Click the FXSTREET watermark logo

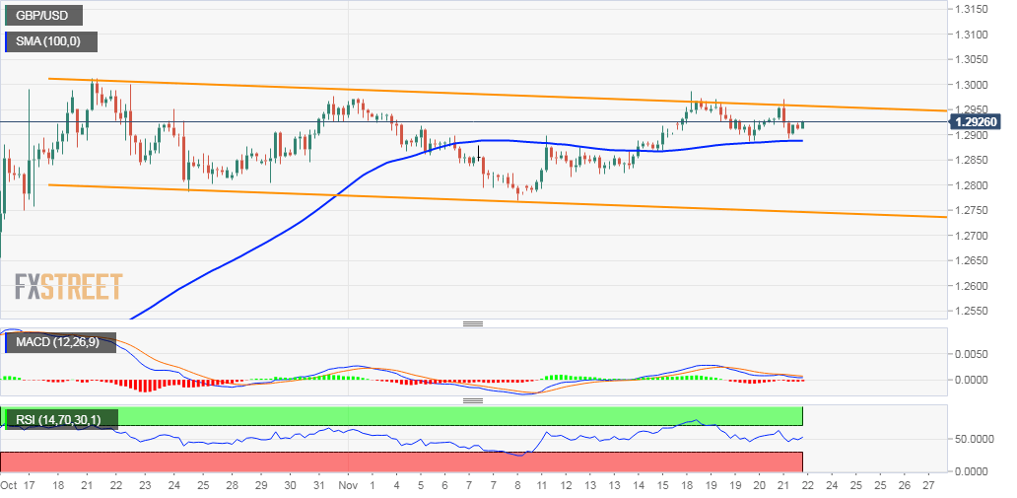click(68, 286)
